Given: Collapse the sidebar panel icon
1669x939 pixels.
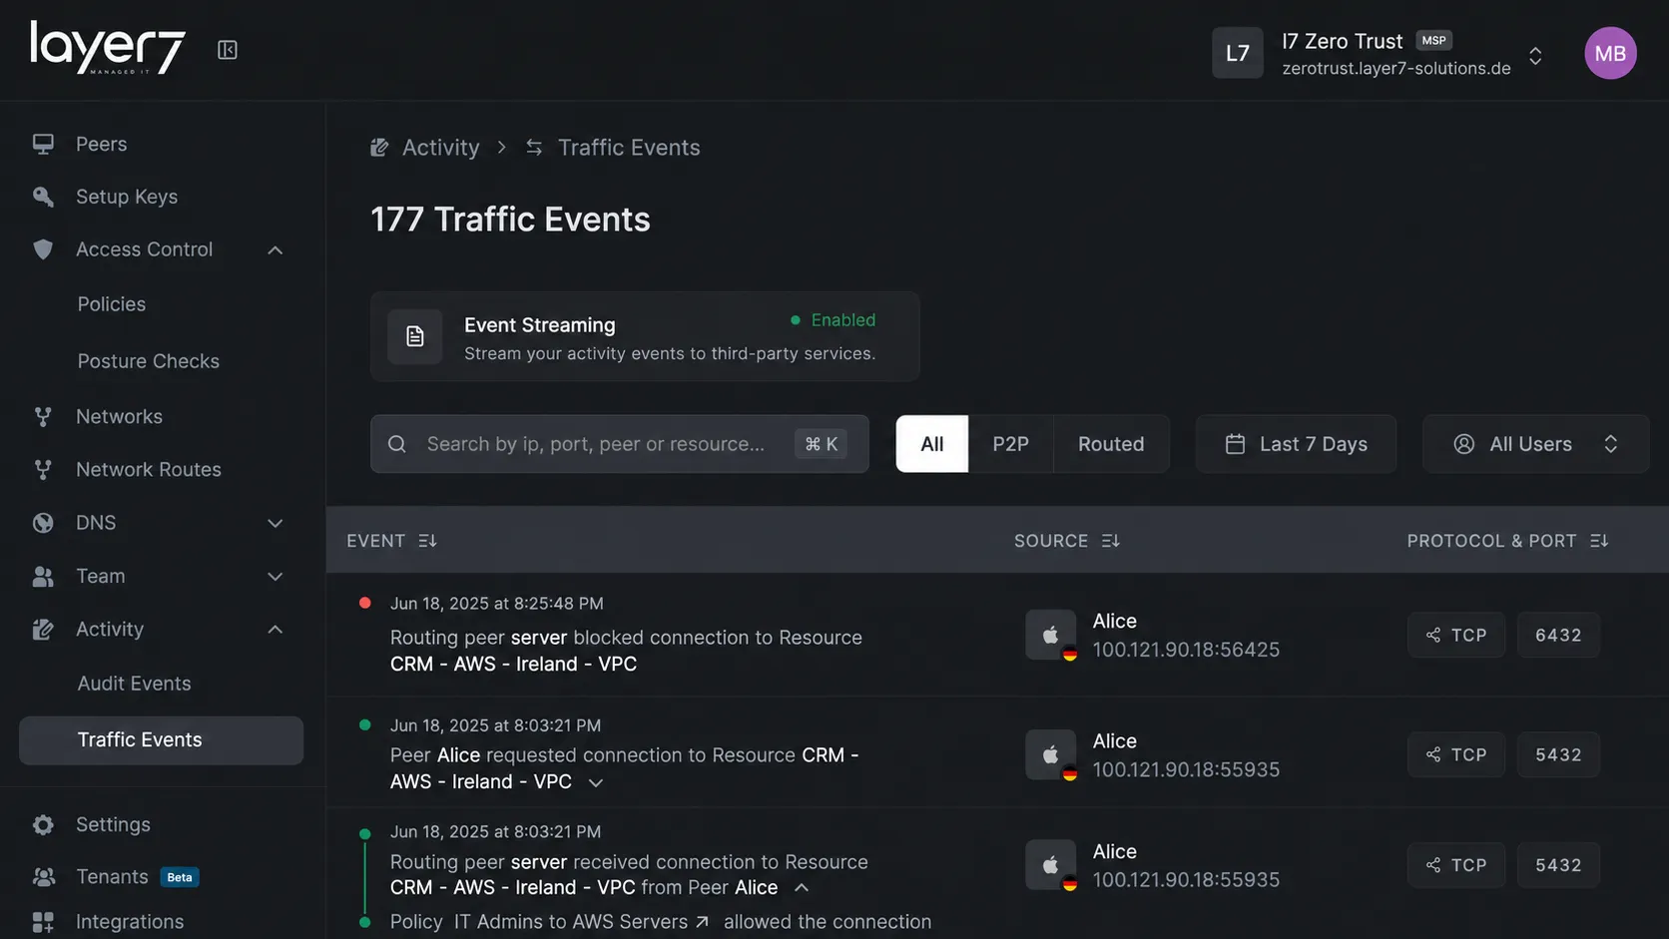Looking at the screenshot, I should click(x=228, y=50).
